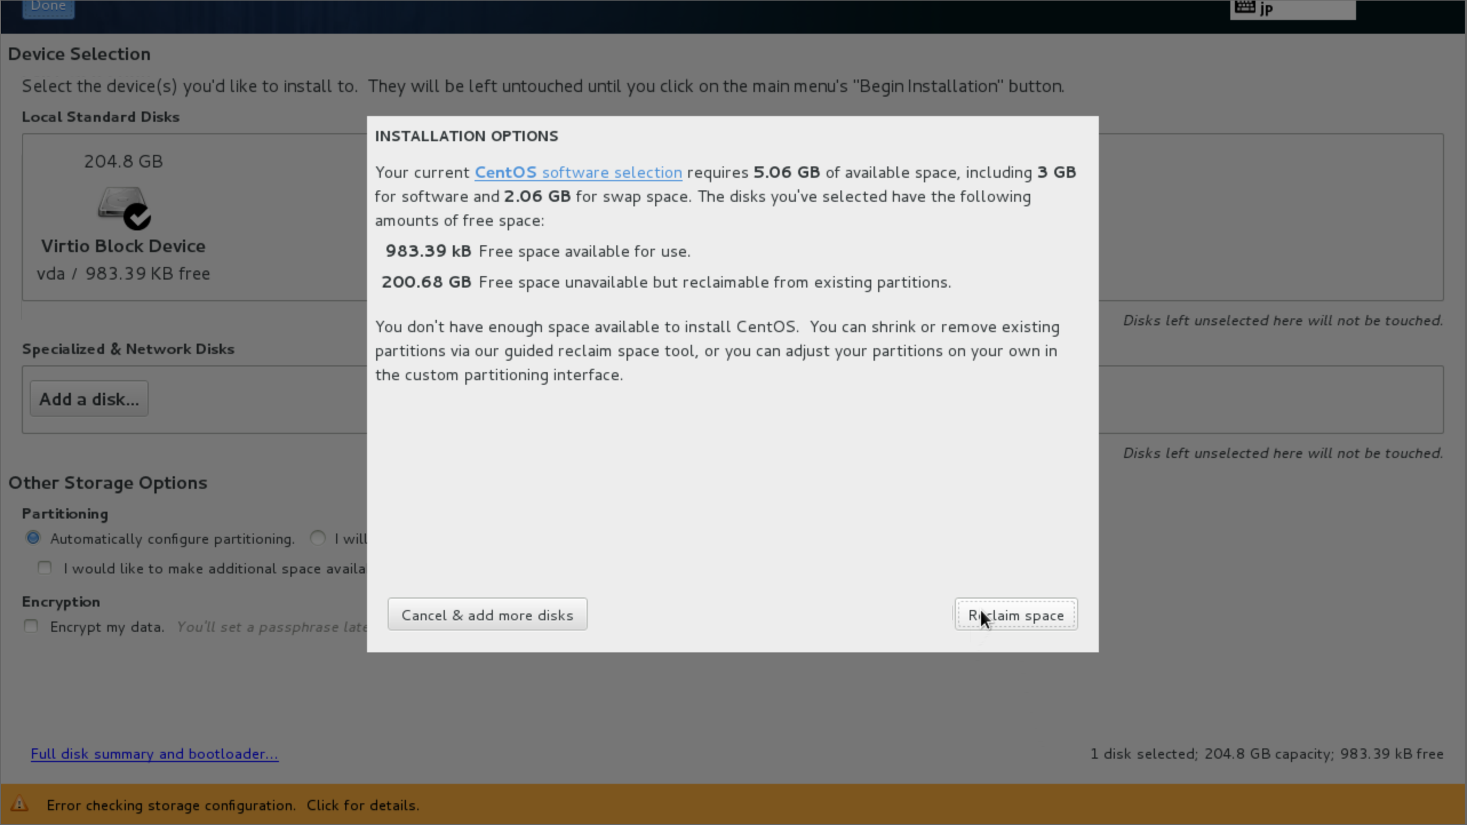Click the warning triangle icon in error bar
The image size is (1467, 825).
click(19, 804)
